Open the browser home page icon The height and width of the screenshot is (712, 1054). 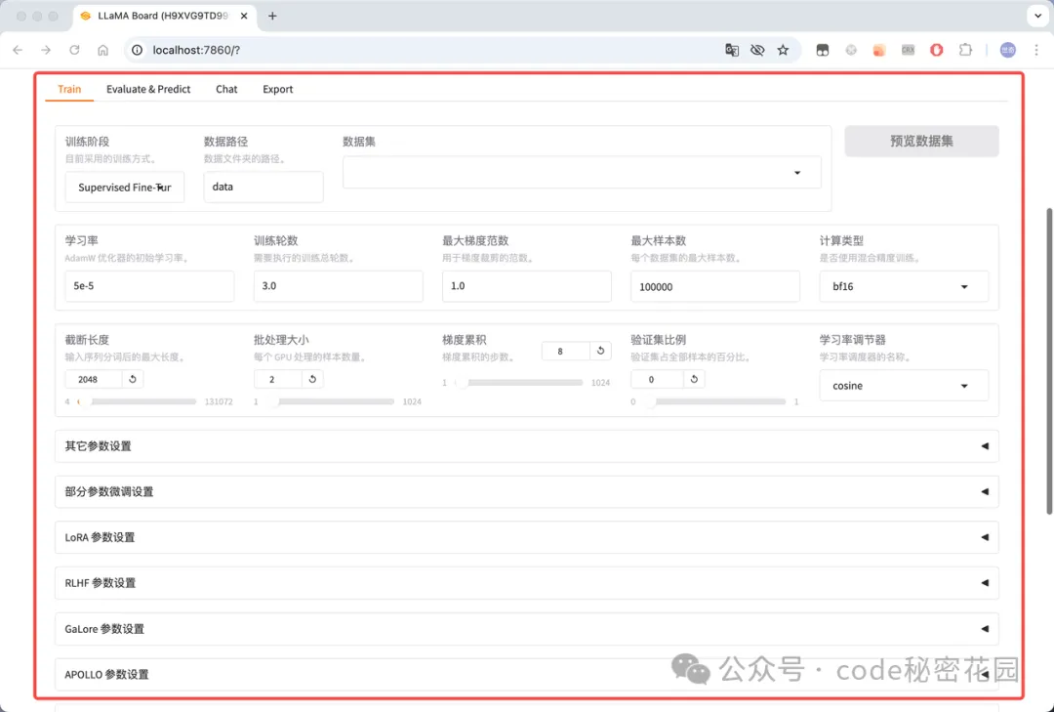click(x=102, y=50)
